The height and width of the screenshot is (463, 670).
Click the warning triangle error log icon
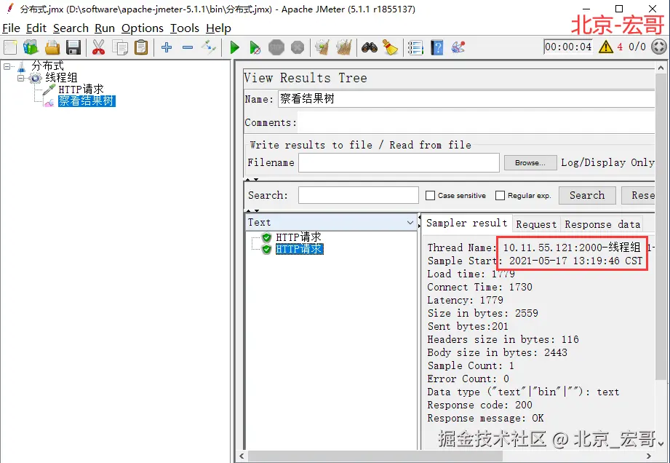pyautogui.click(x=606, y=47)
